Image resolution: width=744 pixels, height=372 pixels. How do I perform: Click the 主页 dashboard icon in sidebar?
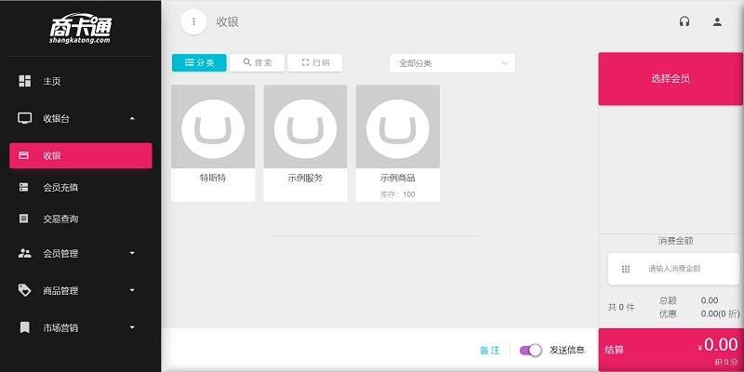(25, 81)
